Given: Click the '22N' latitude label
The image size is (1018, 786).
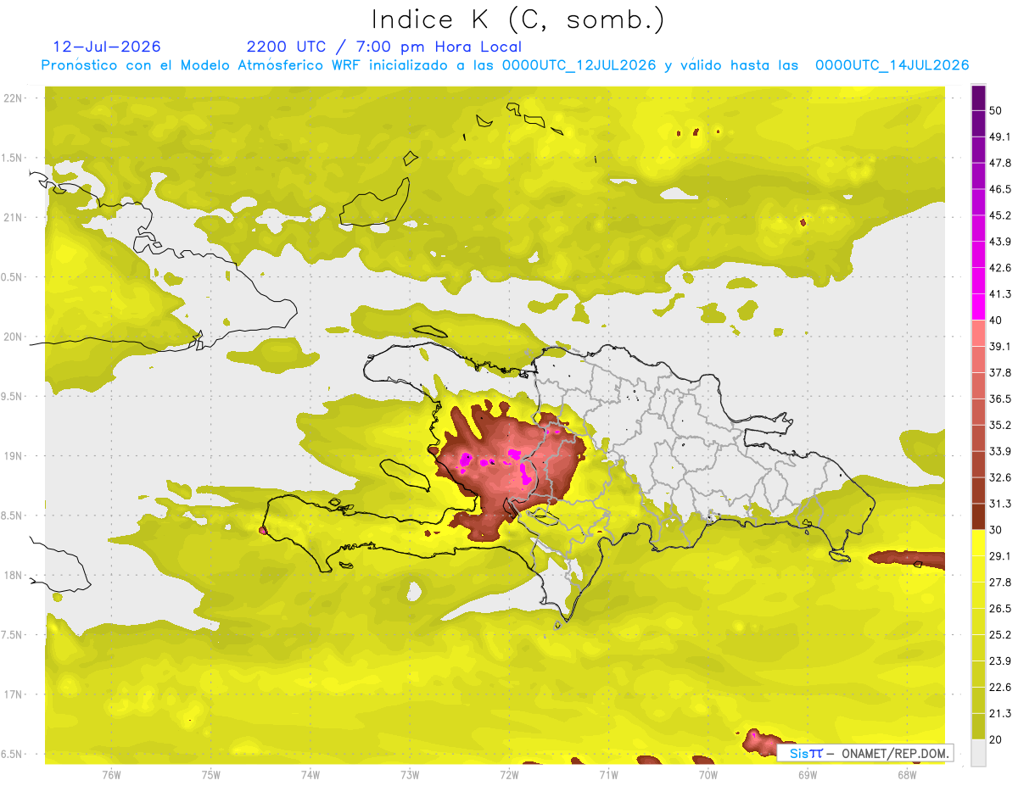Looking at the screenshot, I should pos(14,98).
